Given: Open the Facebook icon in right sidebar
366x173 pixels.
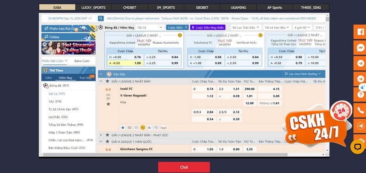Looking at the screenshot, I should coord(361,32).
